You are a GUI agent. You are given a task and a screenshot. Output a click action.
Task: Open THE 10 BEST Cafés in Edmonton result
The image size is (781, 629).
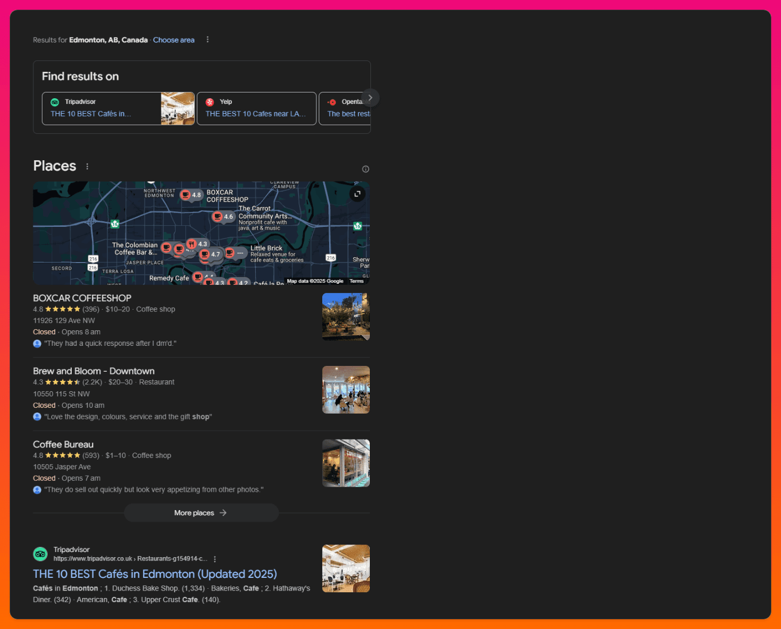(x=155, y=574)
